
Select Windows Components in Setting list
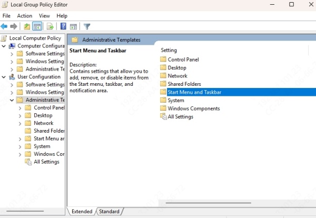[x=194, y=108]
